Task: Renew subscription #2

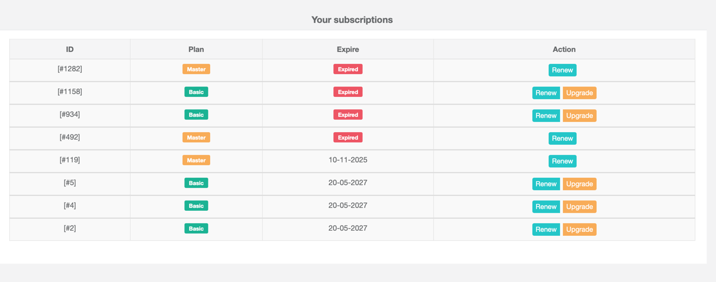Action: click(546, 230)
